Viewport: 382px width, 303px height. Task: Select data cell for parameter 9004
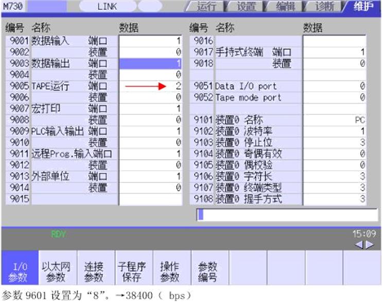(x=150, y=75)
